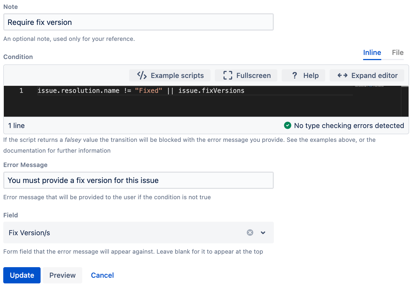Click the "falsey" italic word
Screen dimensions: 414x288
73,140
